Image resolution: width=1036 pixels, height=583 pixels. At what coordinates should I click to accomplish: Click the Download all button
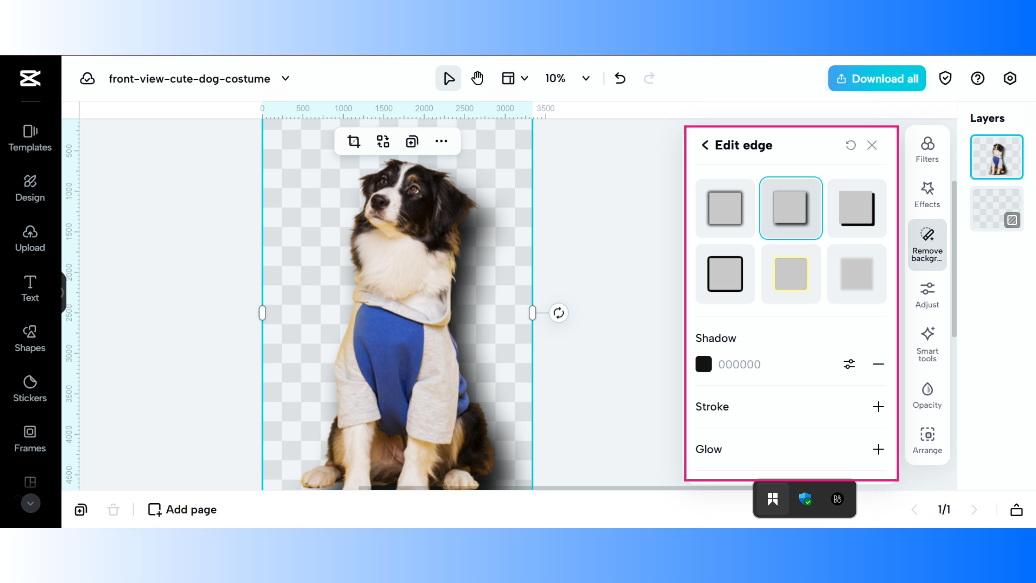(x=877, y=78)
